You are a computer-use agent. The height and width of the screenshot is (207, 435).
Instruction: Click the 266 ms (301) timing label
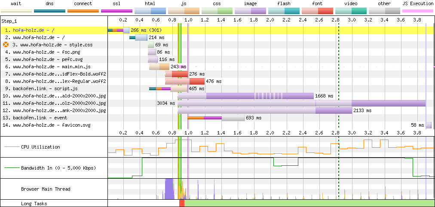click(x=146, y=30)
